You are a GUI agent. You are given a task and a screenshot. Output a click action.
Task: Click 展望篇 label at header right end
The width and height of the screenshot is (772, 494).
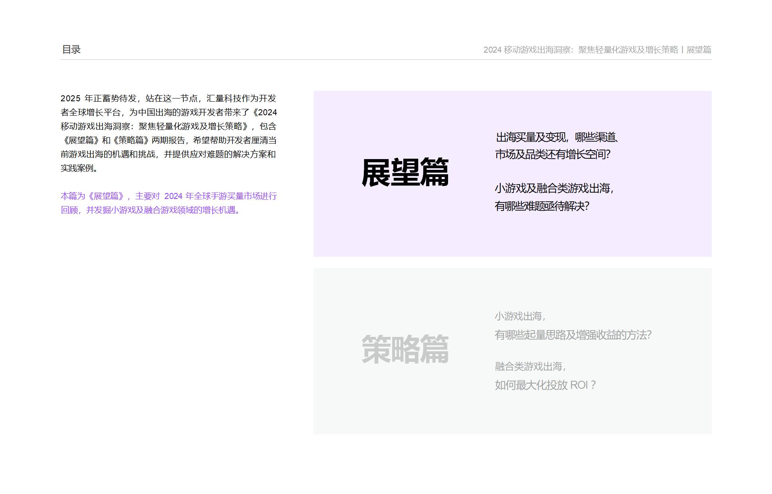[699, 50]
